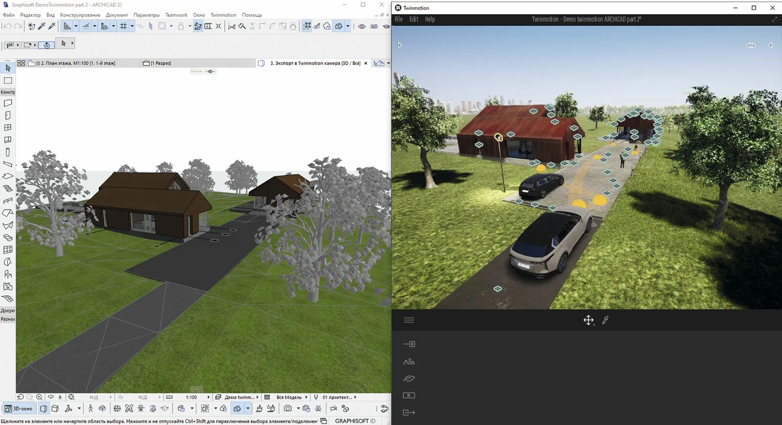
Task: Open the Файл menu
Action: 9,15
